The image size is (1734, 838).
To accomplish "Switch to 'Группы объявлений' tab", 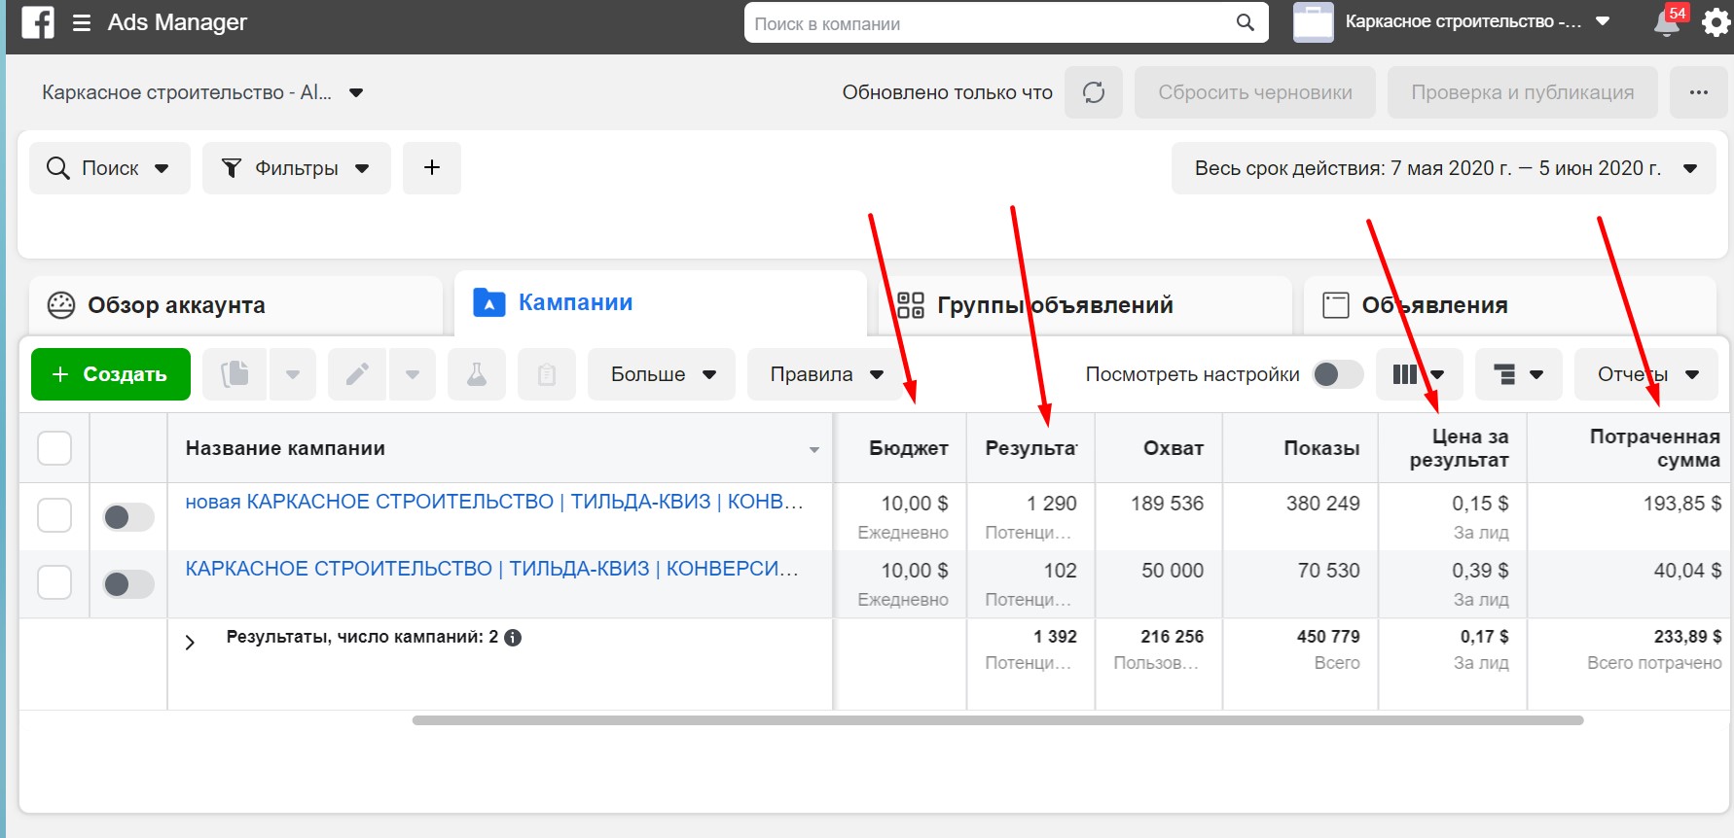I will (1085, 305).
